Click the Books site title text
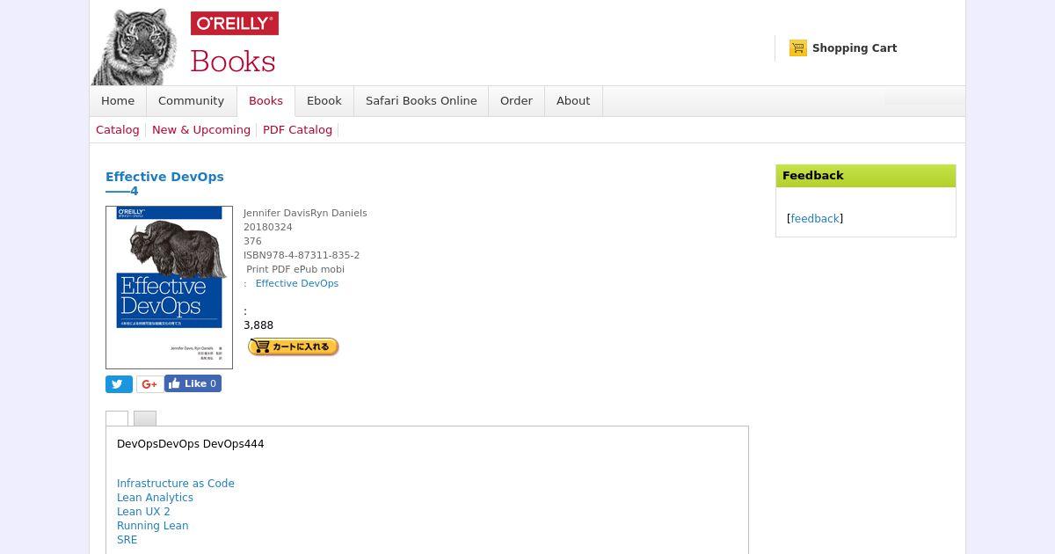Screen dimensions: 1055x554 click(x=233, y=62)
